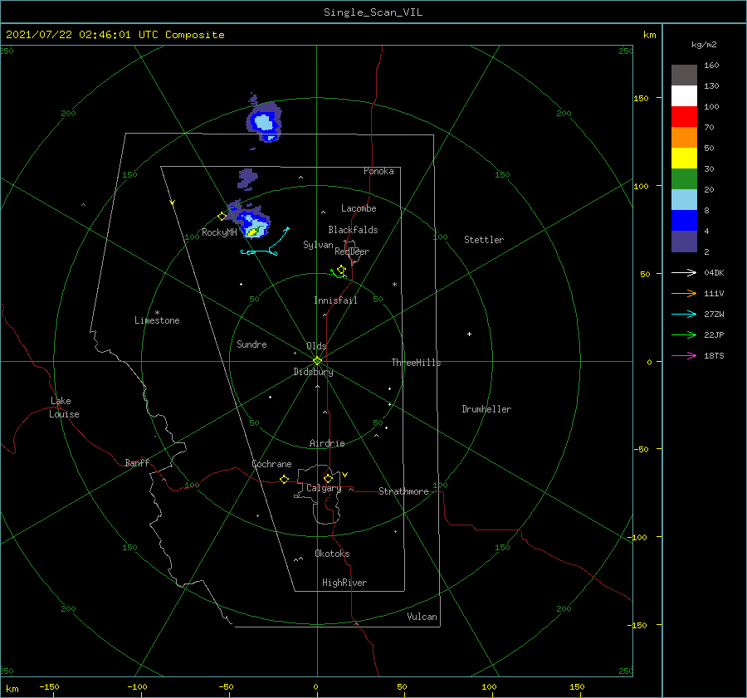Click the yellow diamond marker near RockyMH
747x698 pixels.
click(222, 217)
